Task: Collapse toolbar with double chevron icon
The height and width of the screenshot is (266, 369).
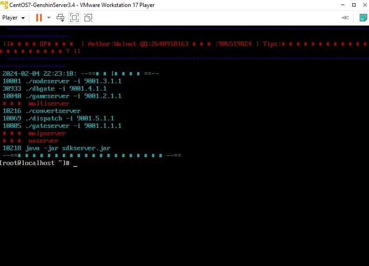Action: tap(345, 18)
